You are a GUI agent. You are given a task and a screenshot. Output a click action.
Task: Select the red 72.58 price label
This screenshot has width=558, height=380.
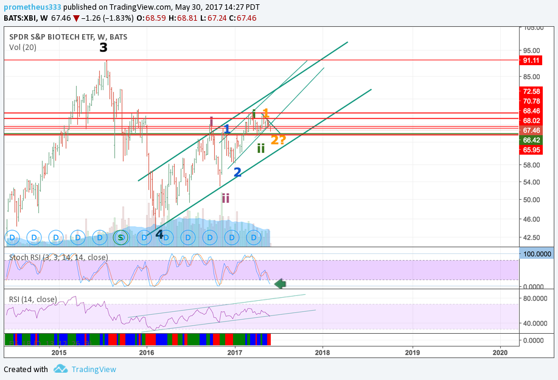tap(531, 91)
